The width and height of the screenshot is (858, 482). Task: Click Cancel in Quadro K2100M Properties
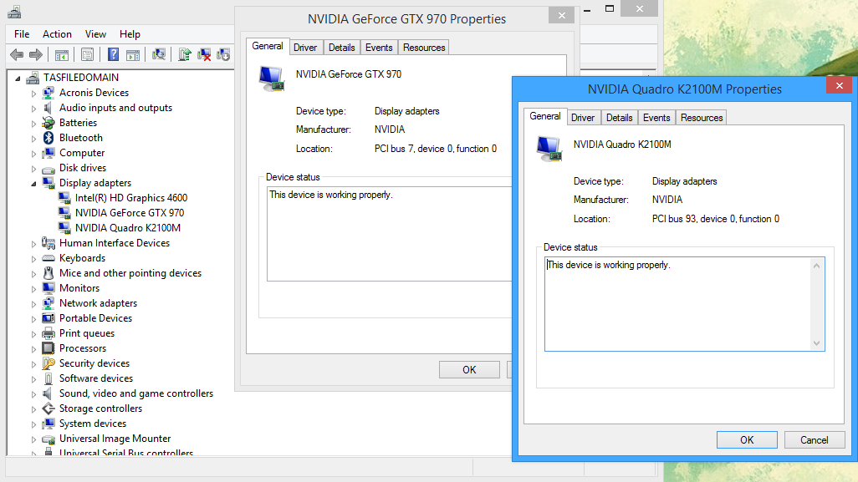coord(815,440)
